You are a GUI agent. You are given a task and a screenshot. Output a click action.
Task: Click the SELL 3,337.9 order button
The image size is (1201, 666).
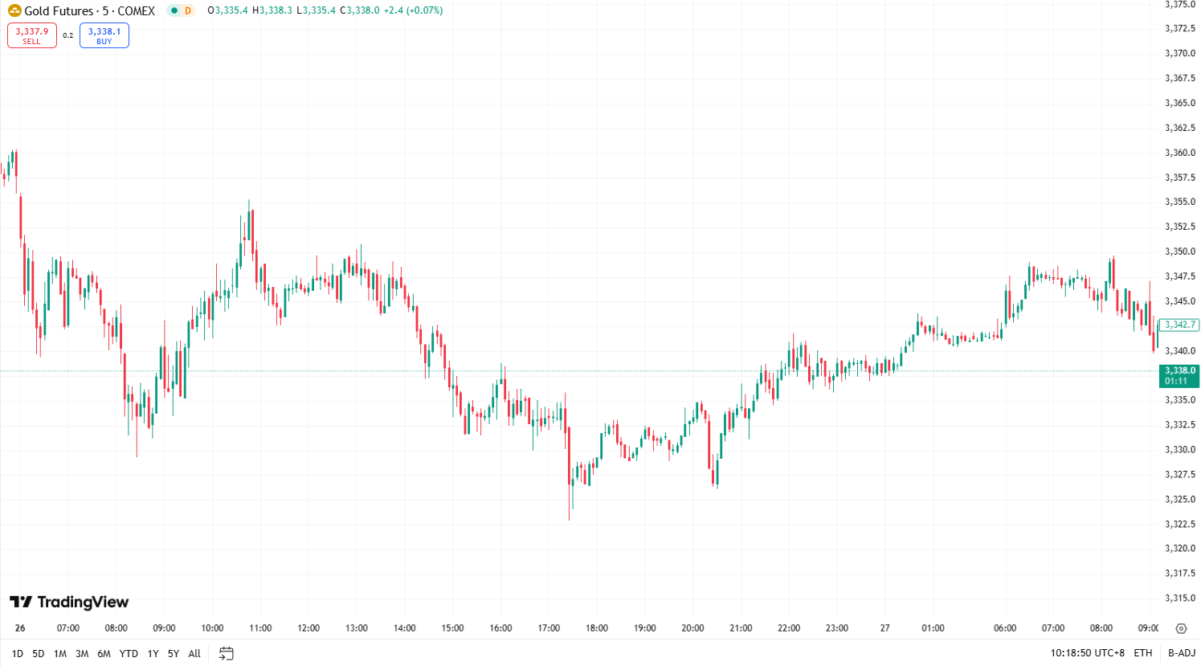(x=31, y=35)
